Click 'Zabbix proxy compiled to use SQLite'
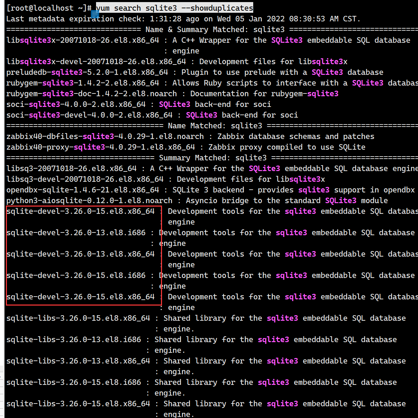 coord(287,147)
